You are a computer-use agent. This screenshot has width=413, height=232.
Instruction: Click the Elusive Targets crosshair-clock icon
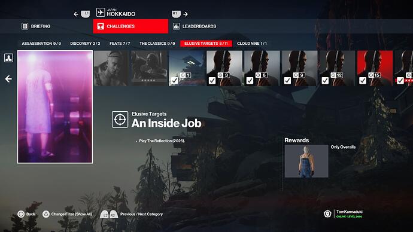click(120, 120)
